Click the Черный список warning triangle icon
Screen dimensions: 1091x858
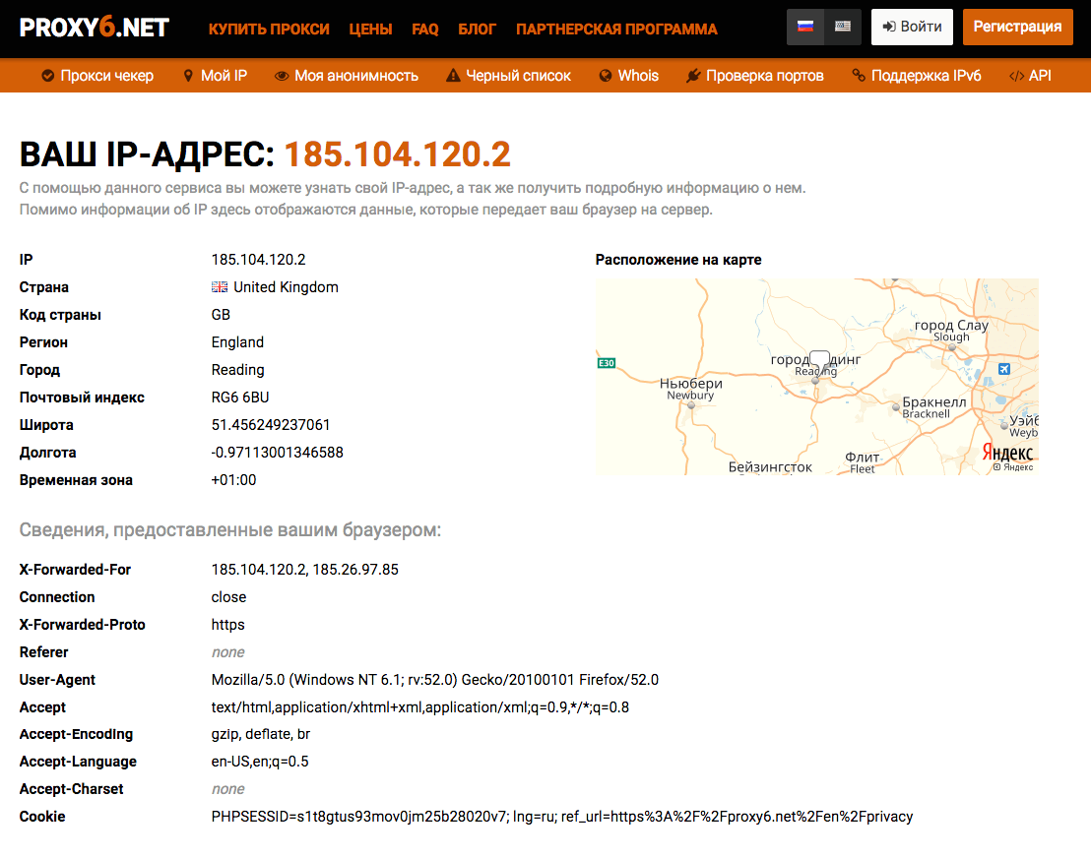[453, 76]
